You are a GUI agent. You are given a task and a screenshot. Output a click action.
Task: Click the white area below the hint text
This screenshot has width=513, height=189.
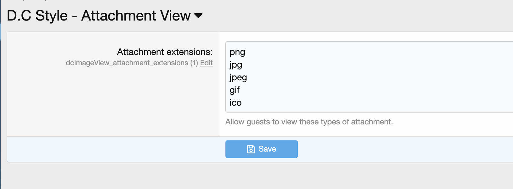tap(363, 132)
